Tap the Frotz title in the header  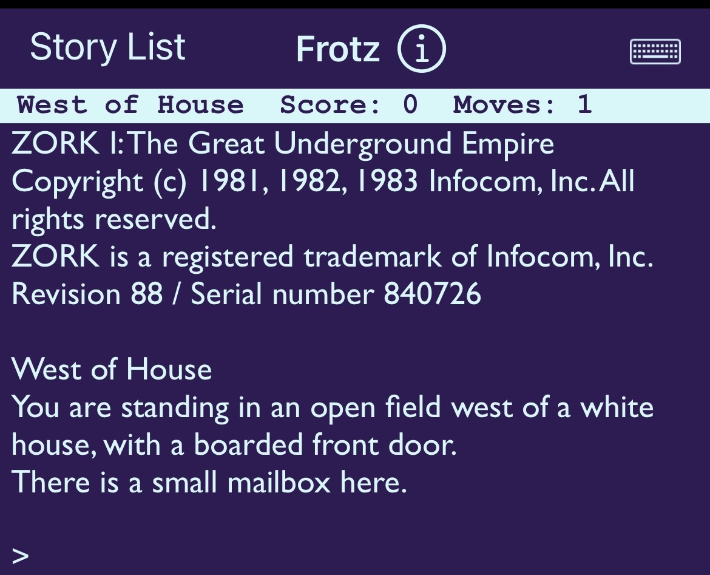(x=337, y=49)
